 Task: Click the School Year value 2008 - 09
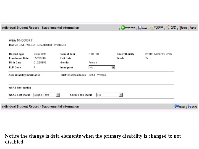pyautogui.click(x=94, y=54)
